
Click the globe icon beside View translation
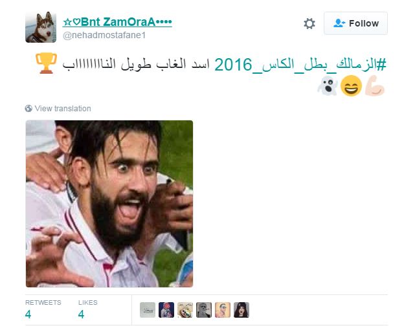click(x=28, y=109)
